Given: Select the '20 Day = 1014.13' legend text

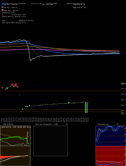Looking at the screenshot, I should point(11,5).
